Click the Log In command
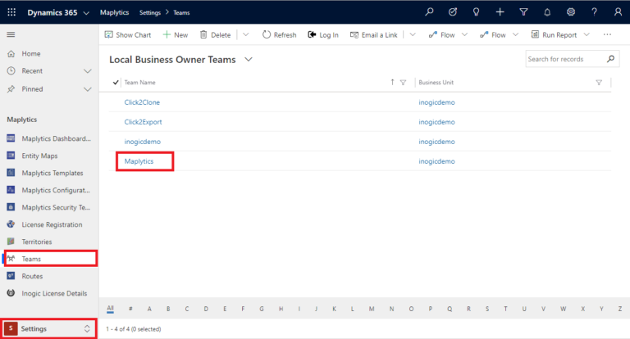Viewport: 630px width, 339px height. (323, 35)
